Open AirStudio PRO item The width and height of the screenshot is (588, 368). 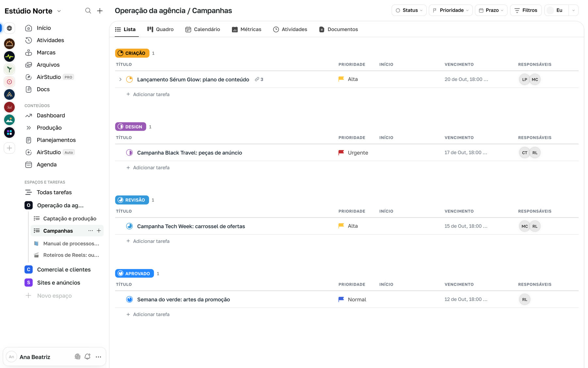(x=49, y=77)
